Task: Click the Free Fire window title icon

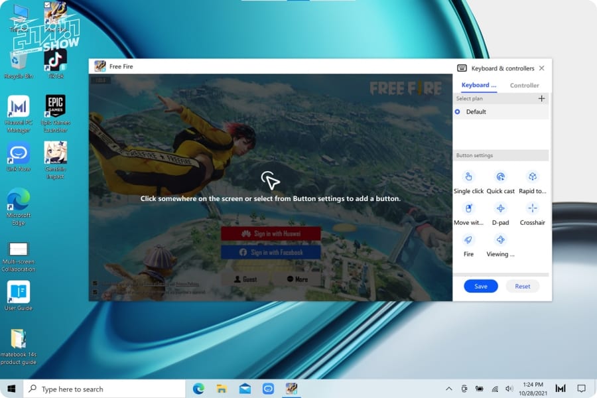Action: click(x=100, y=66)
